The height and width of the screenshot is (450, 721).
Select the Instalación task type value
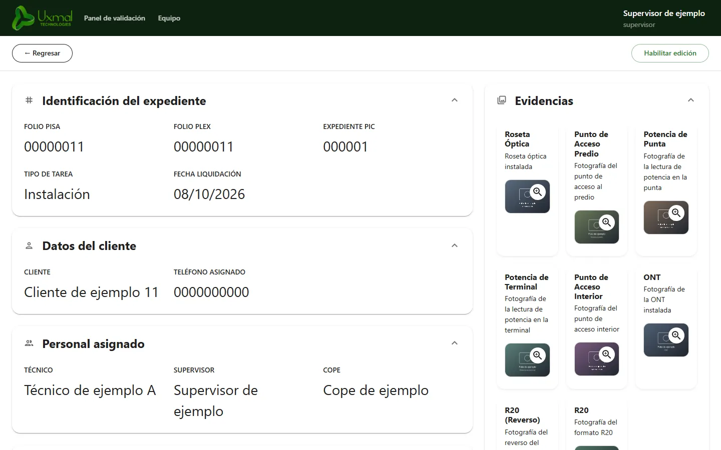(57, 194)
